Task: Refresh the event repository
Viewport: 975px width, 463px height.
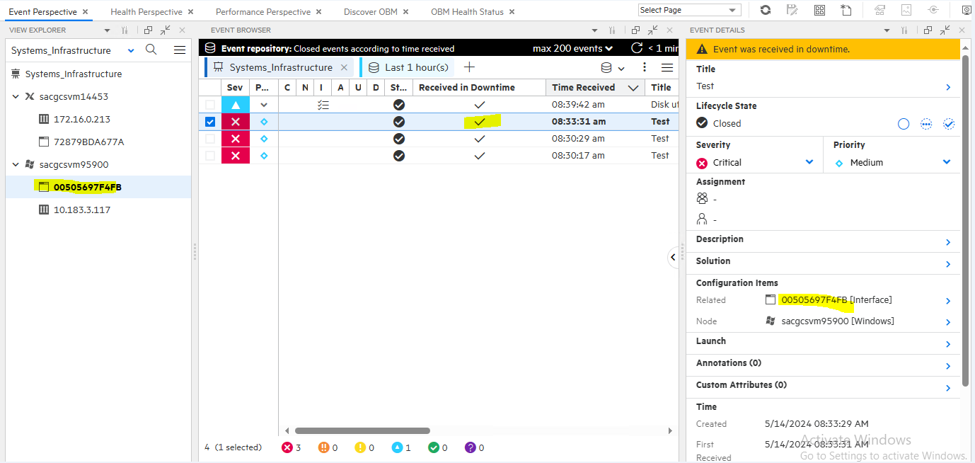Action: 635,47
